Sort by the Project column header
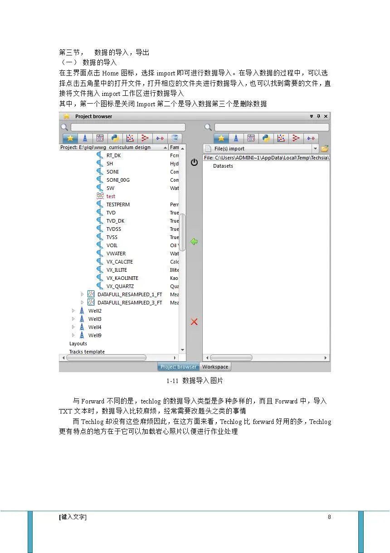The height and width of the screenshot is (553, 390). click(114, 147)
